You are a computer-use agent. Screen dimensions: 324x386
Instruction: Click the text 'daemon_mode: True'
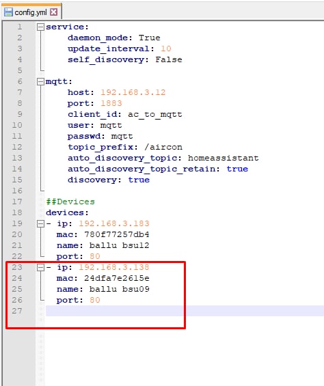tap(114, 38)
